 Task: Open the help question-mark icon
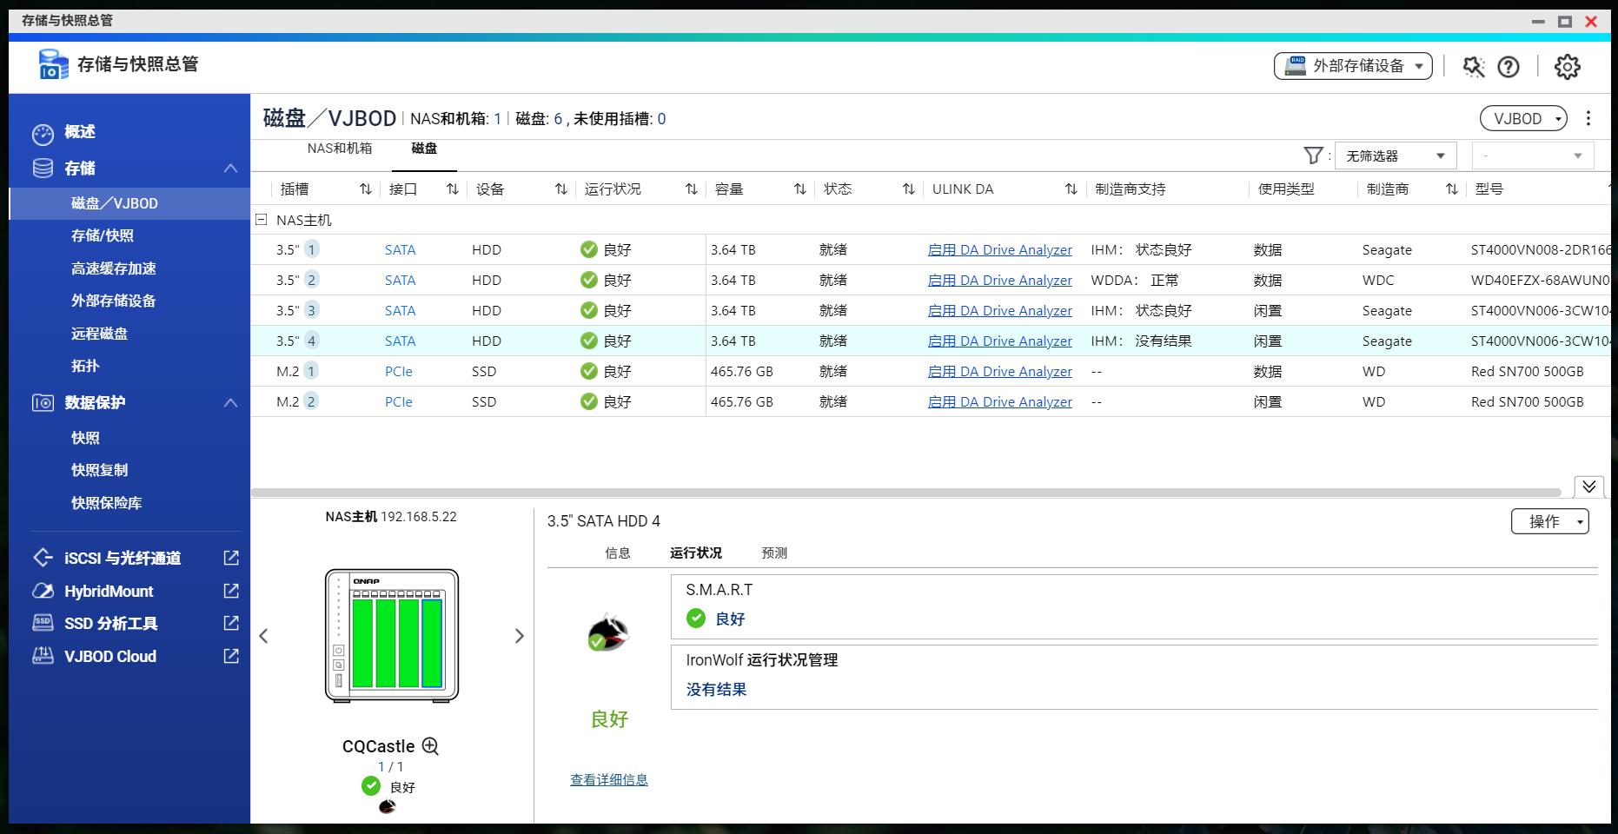click(1508, 66)
